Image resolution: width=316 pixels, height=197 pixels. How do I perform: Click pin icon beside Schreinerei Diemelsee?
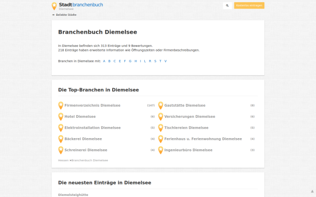(x=61, y=150)
